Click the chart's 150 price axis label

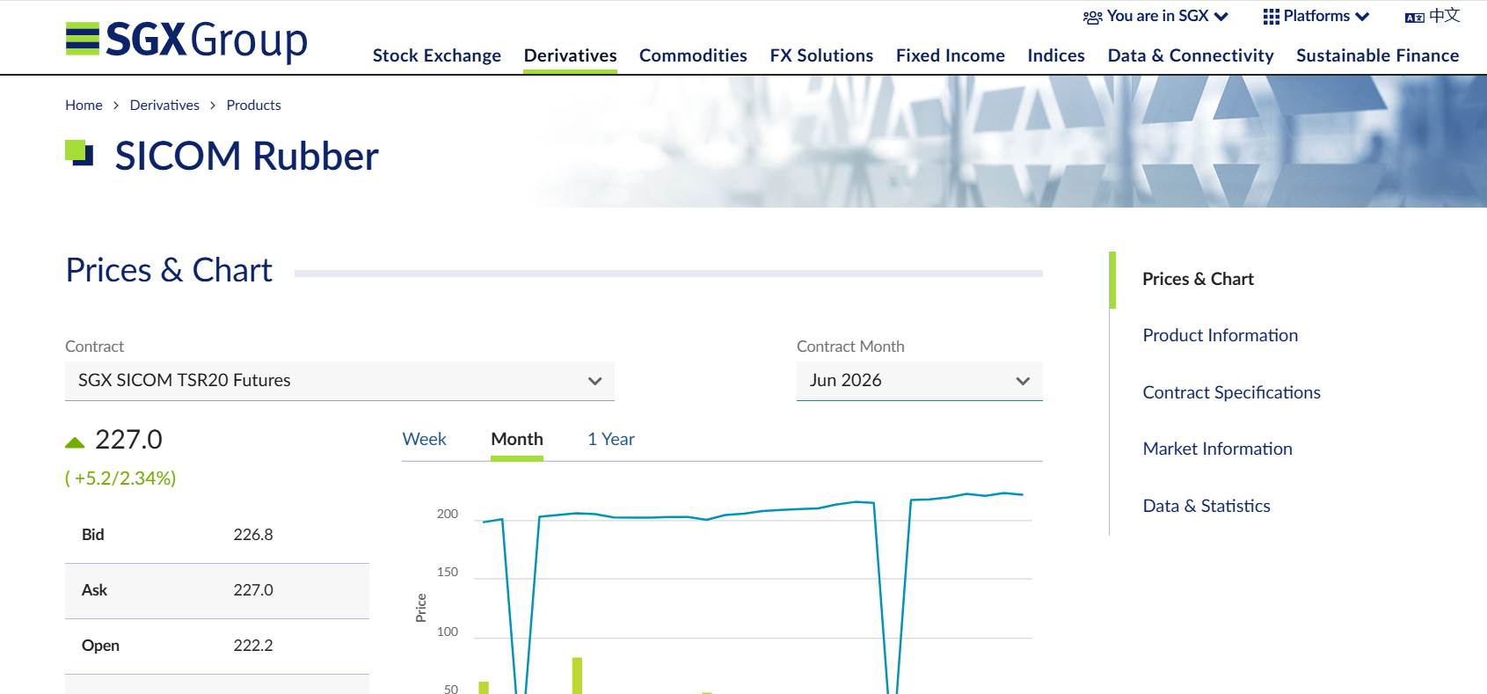pos(448,573)
